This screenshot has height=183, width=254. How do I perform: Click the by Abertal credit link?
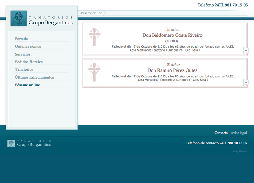tap(240, 151)
